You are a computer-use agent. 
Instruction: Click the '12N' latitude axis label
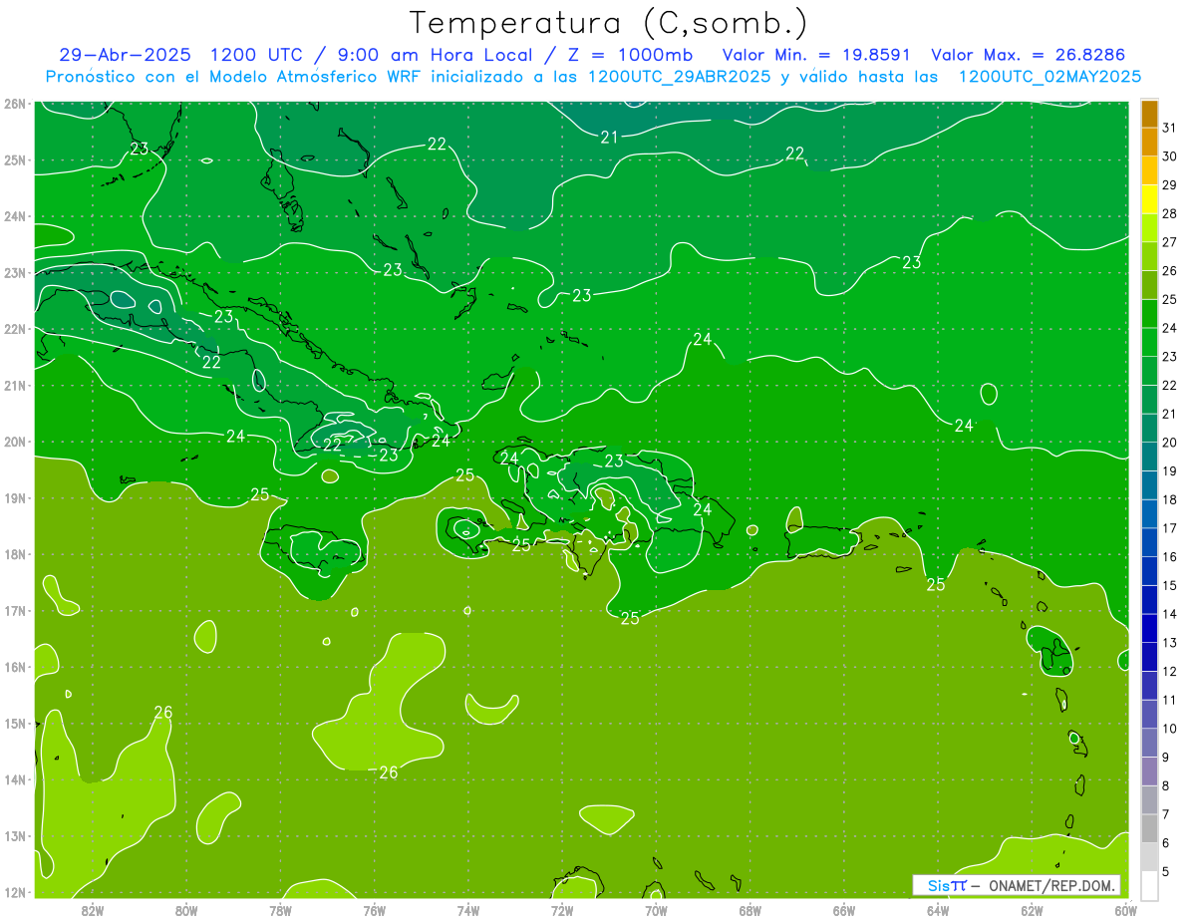coord(14,892)
